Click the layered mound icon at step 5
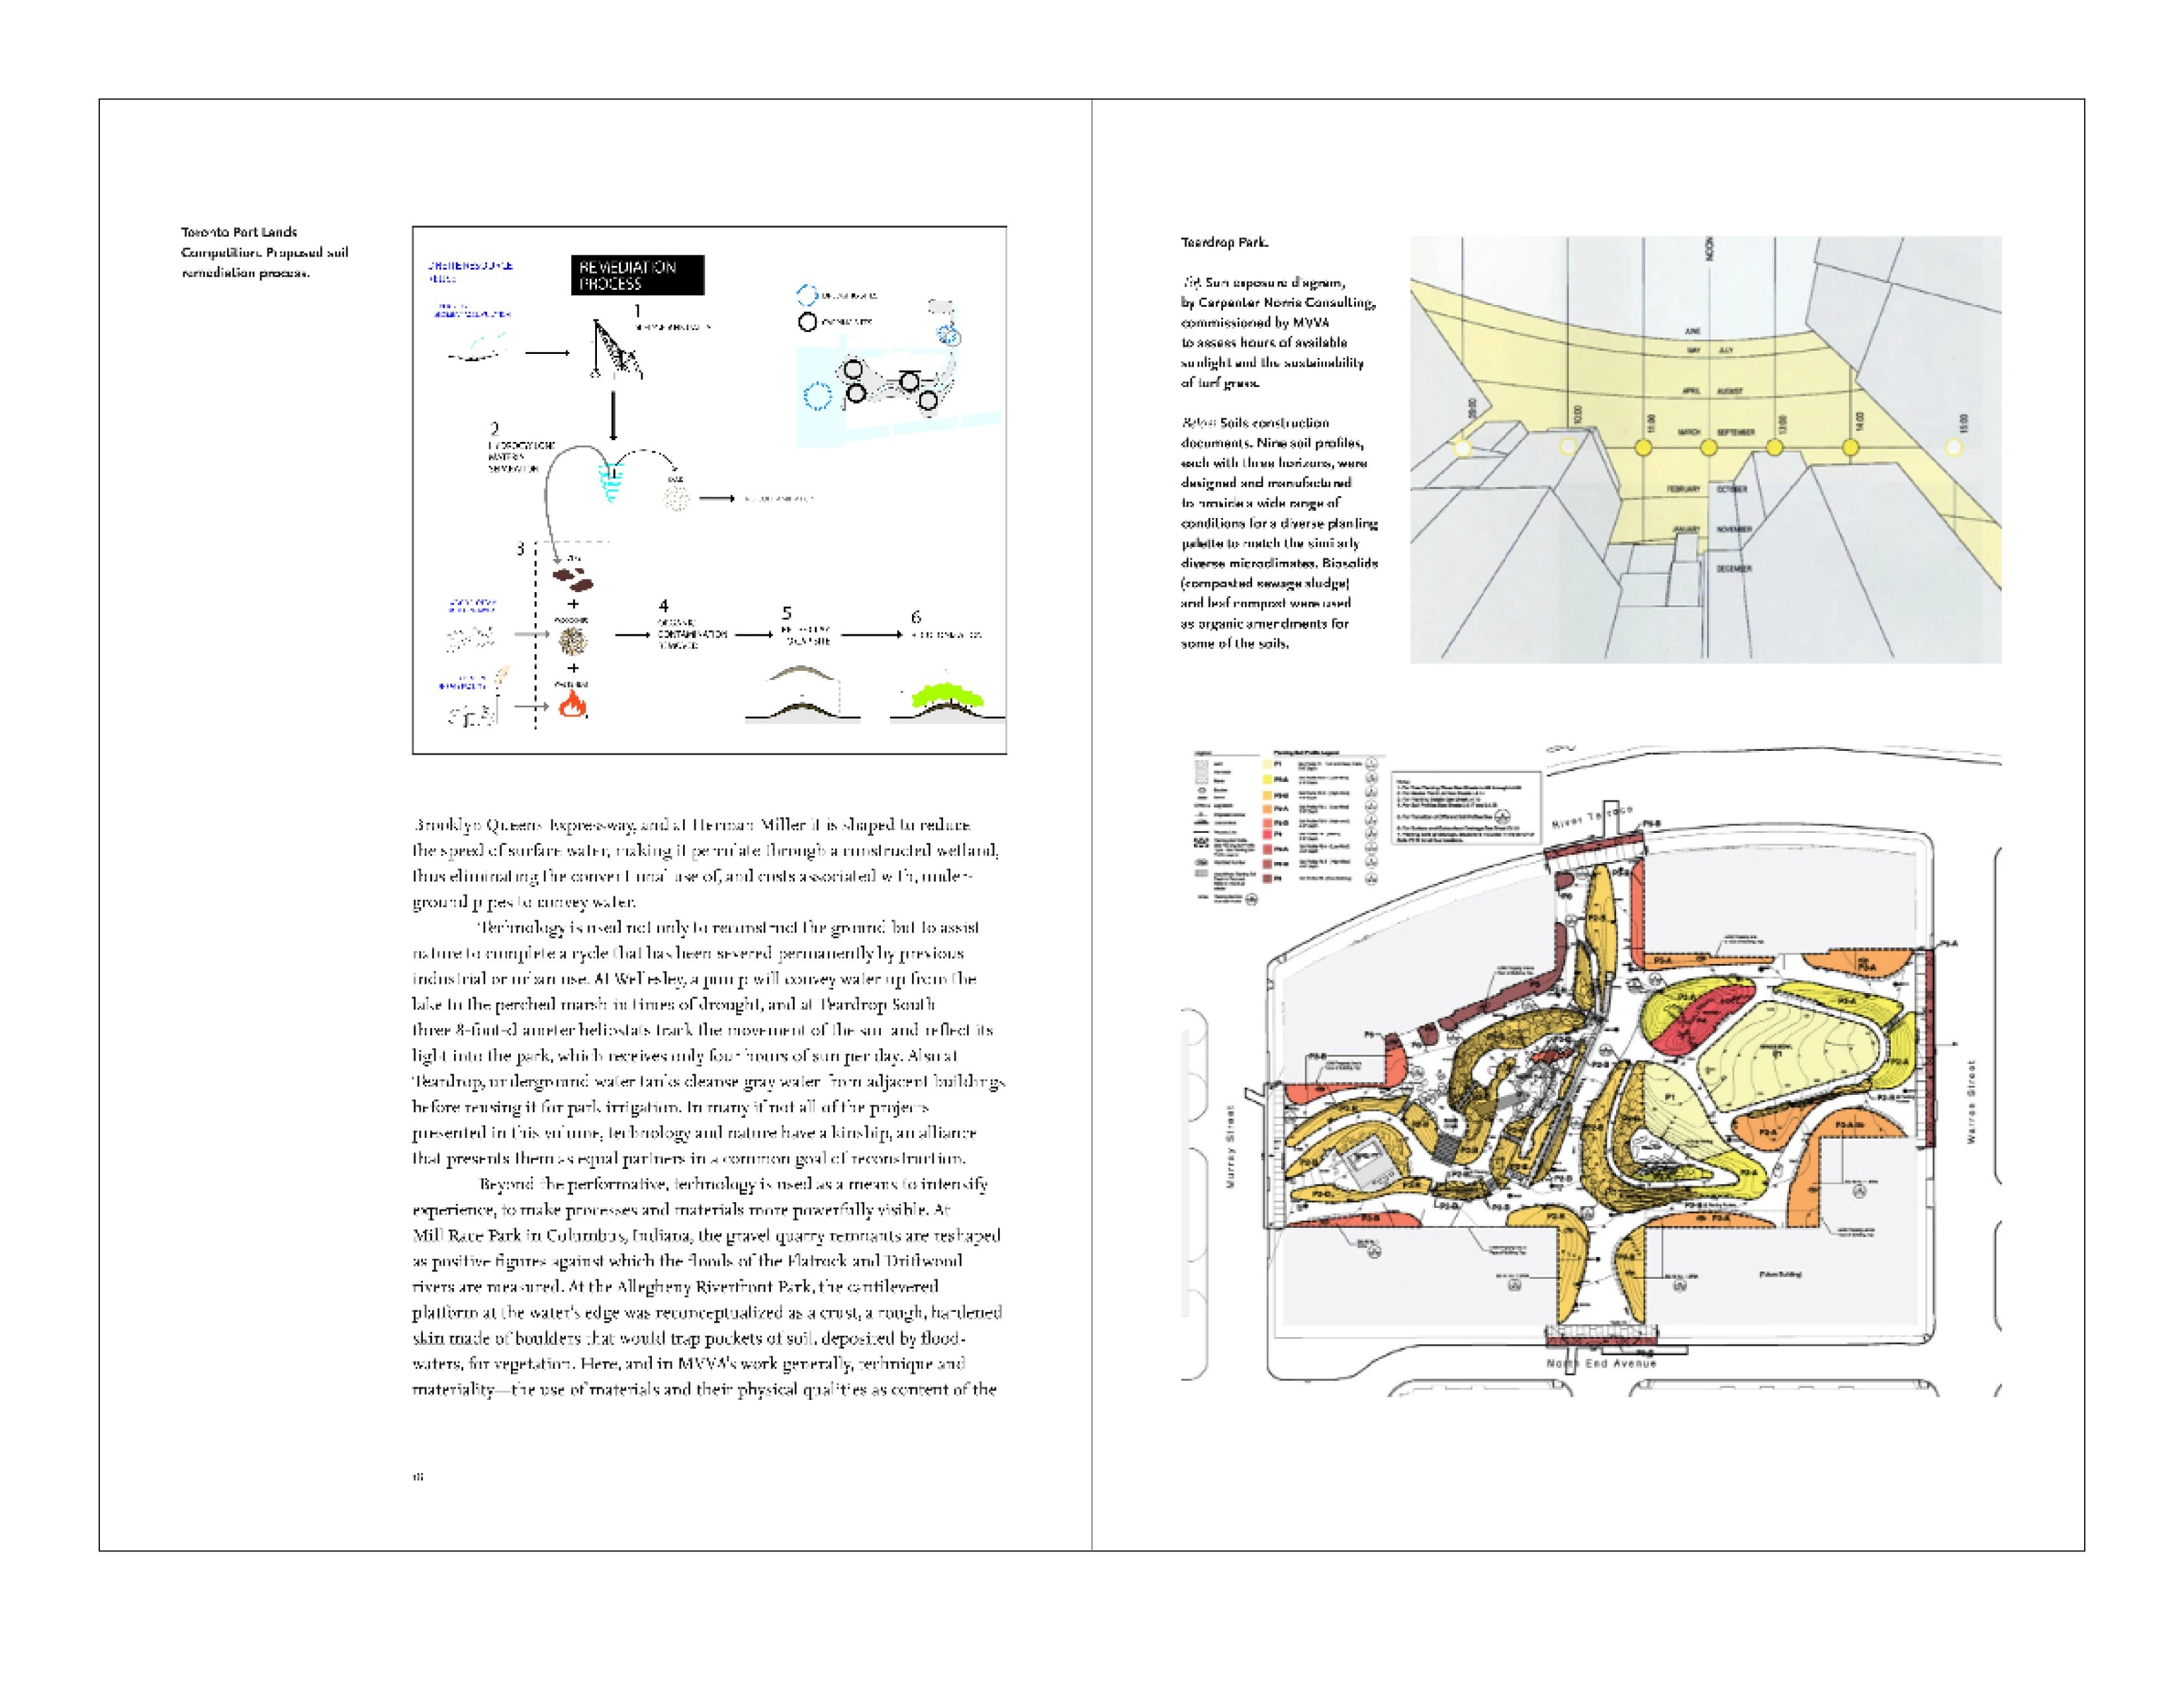Image resolution: width=2184 pixels, height=1687 pixels. tap(803, 693)
